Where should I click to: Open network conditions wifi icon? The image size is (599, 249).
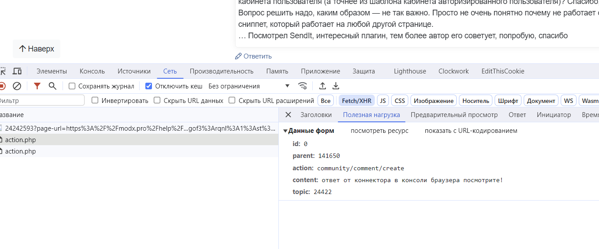coord(302,86)
